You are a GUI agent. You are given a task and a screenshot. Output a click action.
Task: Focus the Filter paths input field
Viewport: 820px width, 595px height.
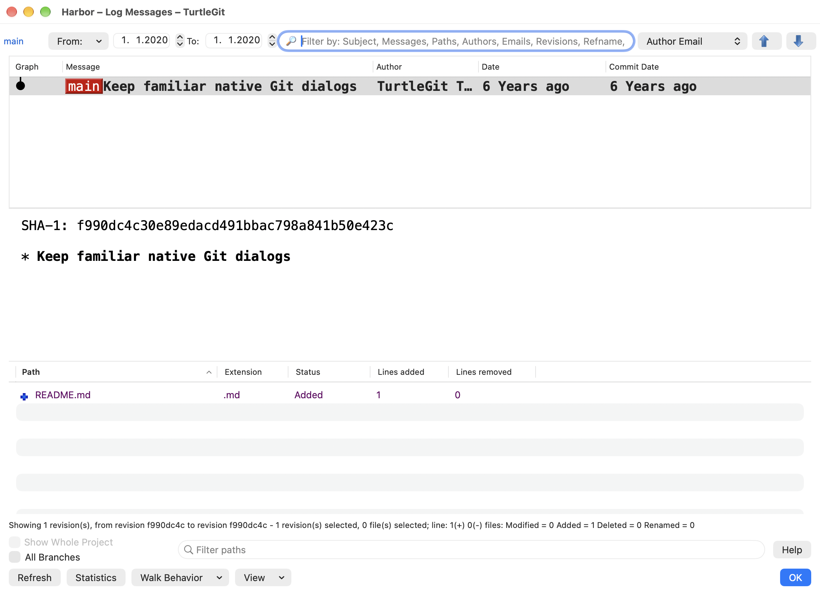click(x=471, y=550)
